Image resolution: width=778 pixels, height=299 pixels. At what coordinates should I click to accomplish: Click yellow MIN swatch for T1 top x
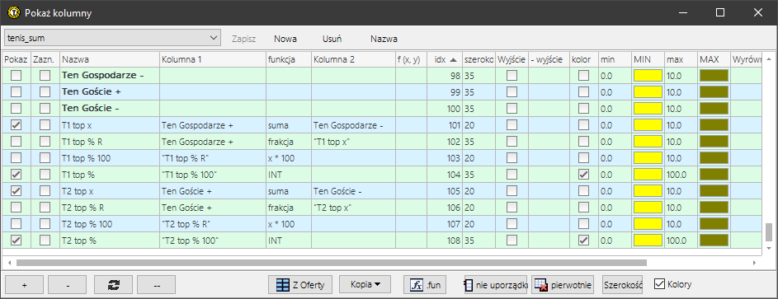point(648,125)
